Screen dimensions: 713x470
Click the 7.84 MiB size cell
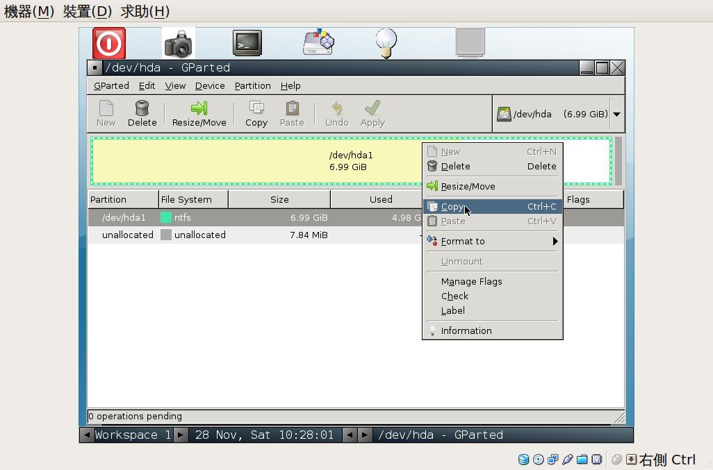(x=309, y=235)
